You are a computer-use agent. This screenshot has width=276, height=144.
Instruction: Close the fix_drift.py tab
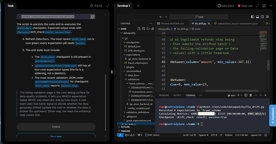209,23
